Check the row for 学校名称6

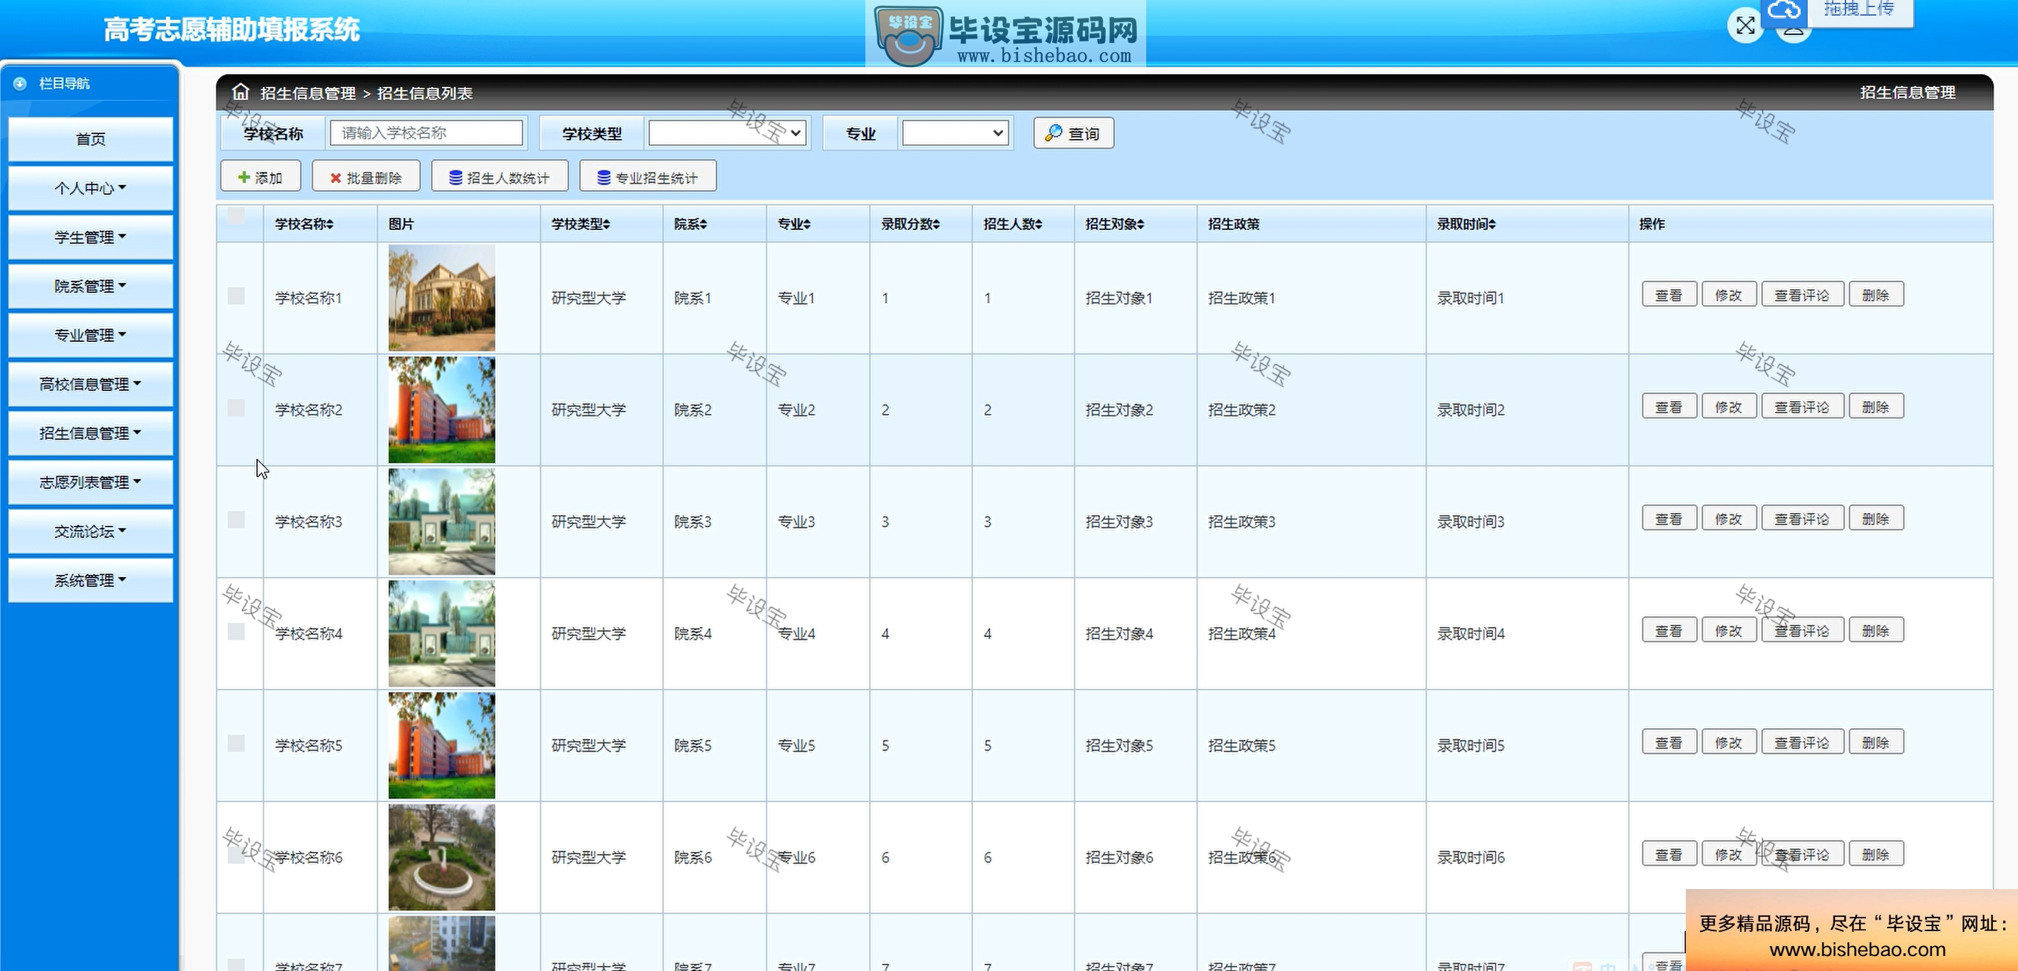click(x=236, y=855)
